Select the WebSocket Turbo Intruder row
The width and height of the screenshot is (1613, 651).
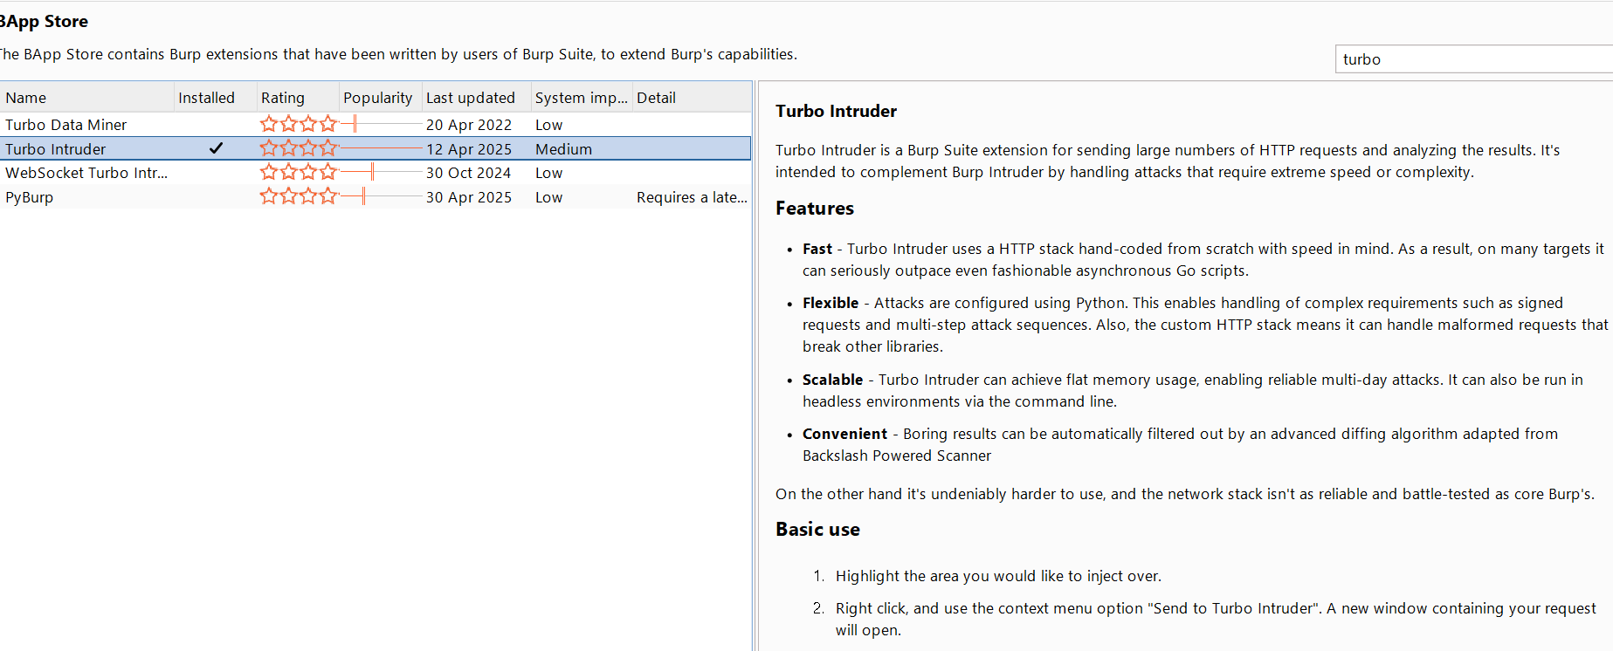coord(86,173)
